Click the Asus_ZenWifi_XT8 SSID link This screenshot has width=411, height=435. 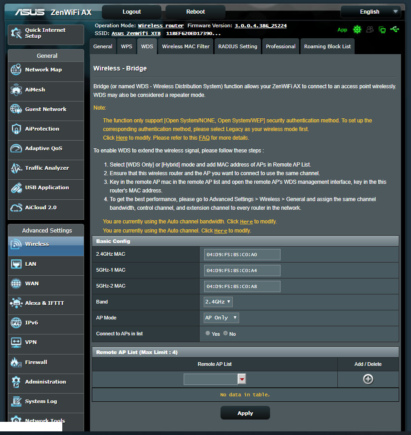(x=136, y=33)
